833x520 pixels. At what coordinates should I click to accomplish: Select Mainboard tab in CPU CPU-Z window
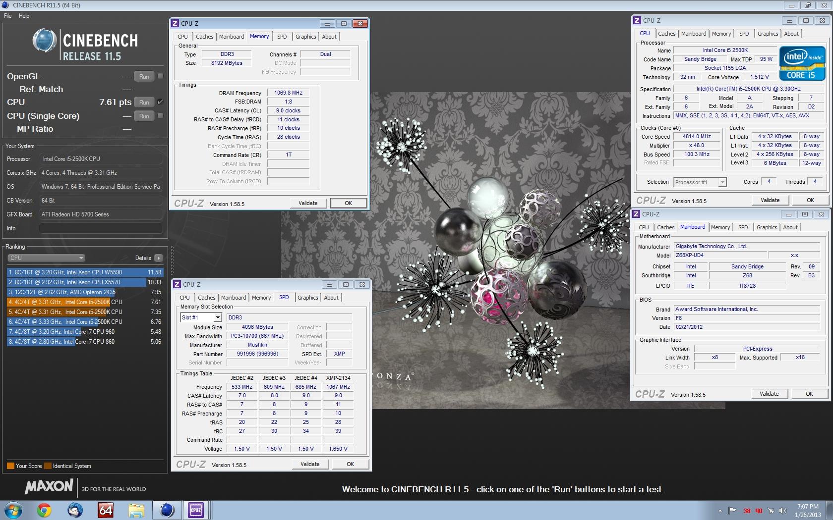694,34
